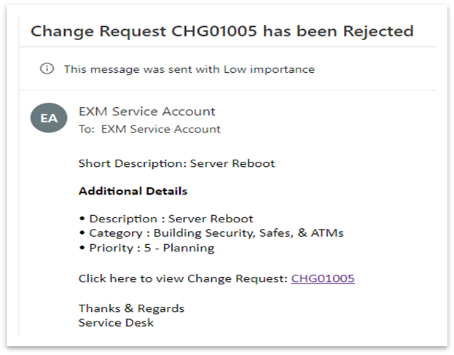This screenshot has width=454, height=355.
Task: Click the Priority bullet label
Action: coord(111,248)
